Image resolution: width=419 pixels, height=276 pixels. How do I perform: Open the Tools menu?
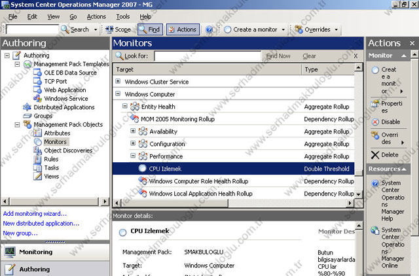pyautogui.click(x=123, y=16)
